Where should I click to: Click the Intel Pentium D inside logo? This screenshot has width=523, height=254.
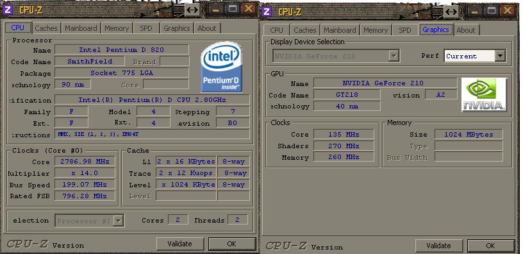tap(221, 67)
